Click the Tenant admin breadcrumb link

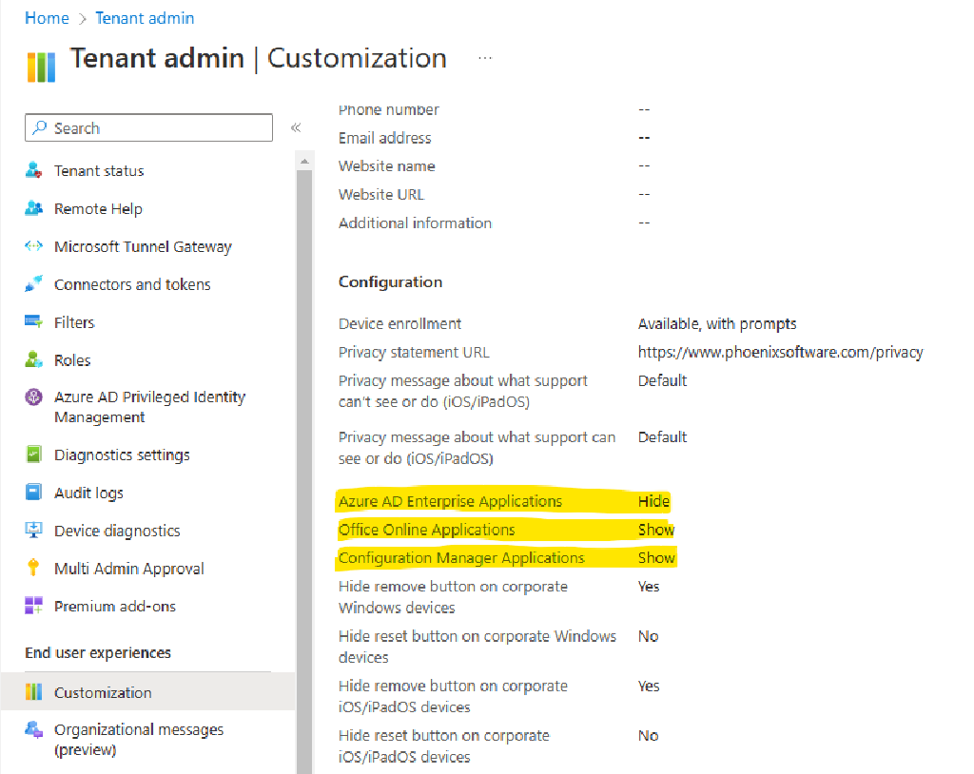[145, 18]
